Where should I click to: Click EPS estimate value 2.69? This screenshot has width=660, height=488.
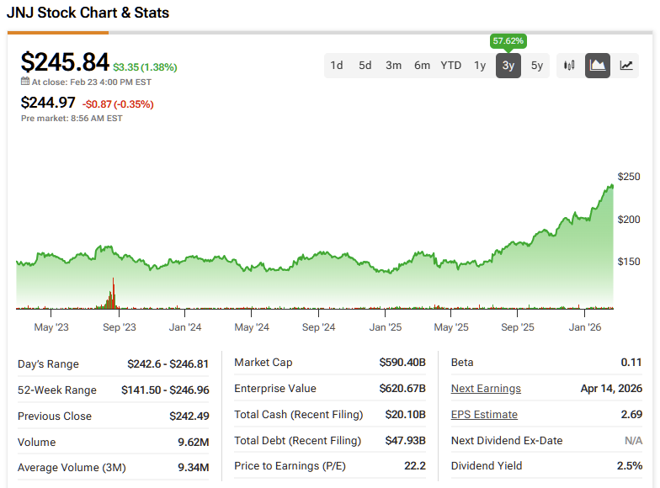click(x=631, y=414)
